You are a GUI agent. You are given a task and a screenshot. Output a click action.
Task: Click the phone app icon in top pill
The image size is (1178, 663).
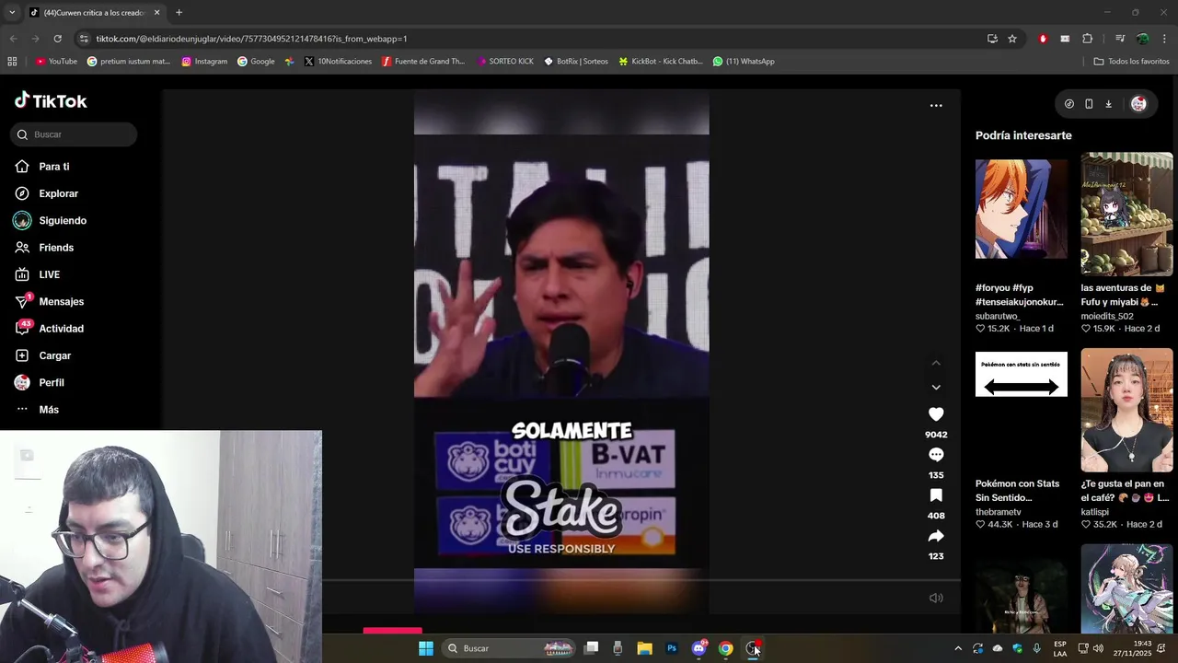(1089, 104)
